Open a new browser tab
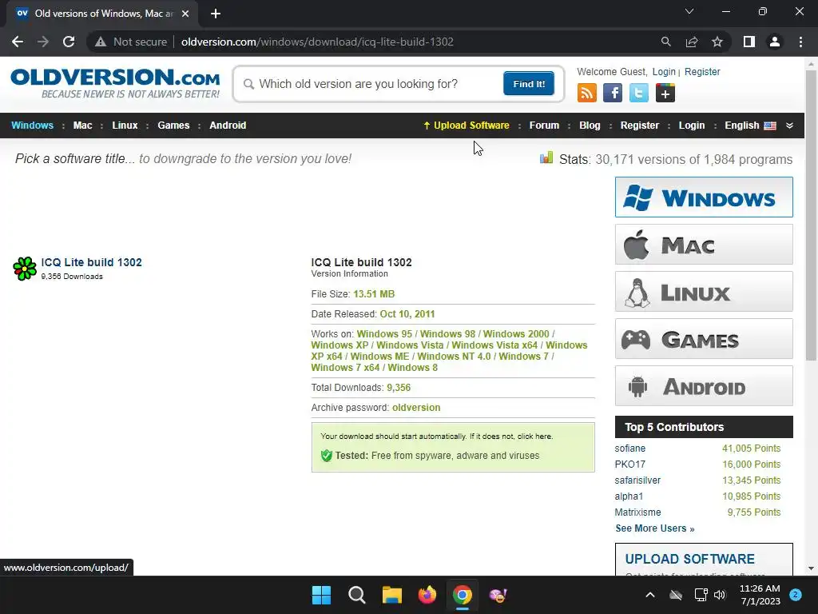 coord(216,14)
